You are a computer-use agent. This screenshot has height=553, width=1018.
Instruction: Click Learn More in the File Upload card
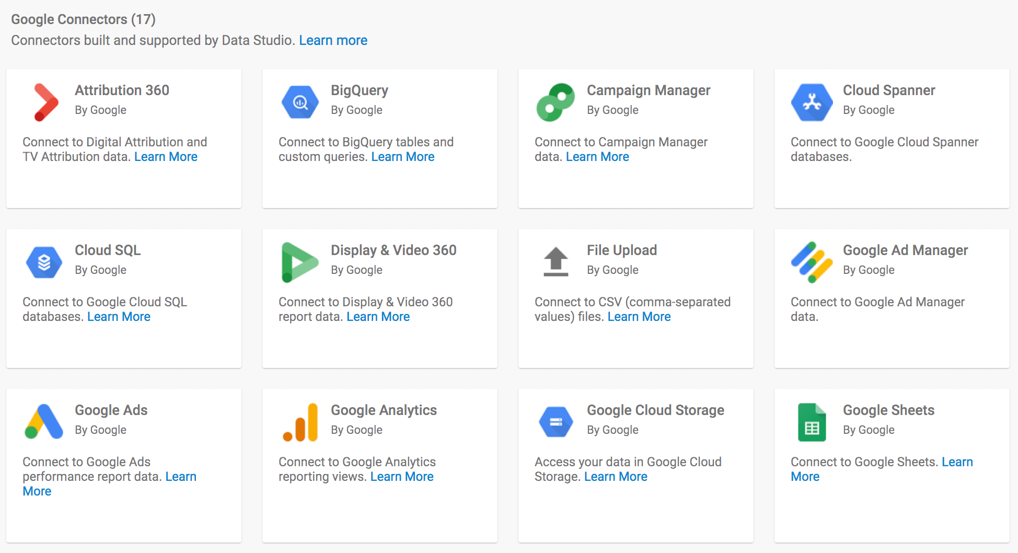639,316
